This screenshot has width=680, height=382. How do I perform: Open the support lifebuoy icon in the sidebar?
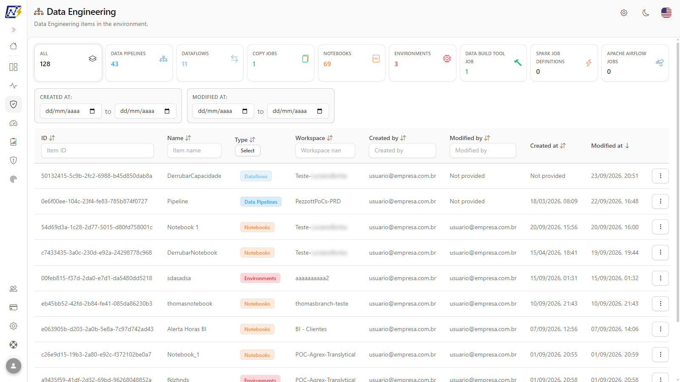pos(14,345)
